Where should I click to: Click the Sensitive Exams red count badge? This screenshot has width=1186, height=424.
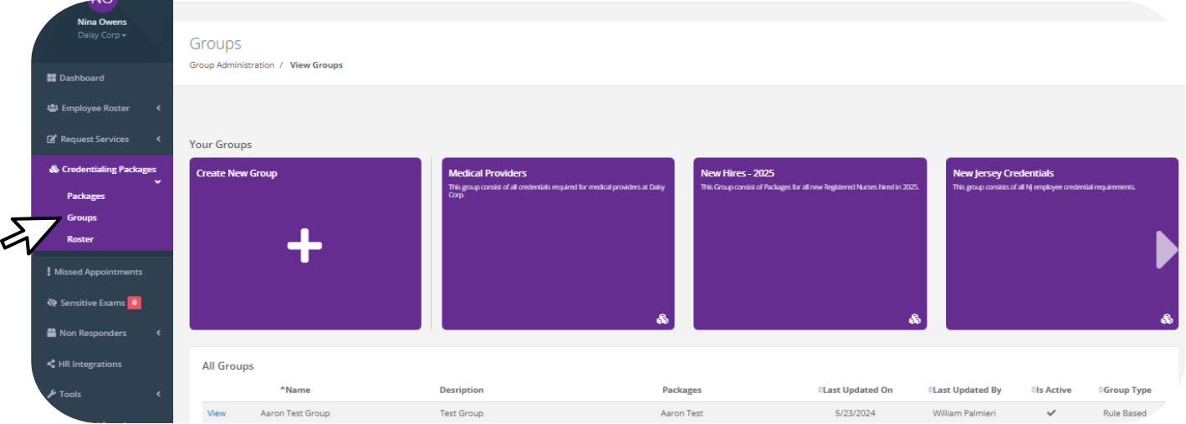[x=135, y=303]
